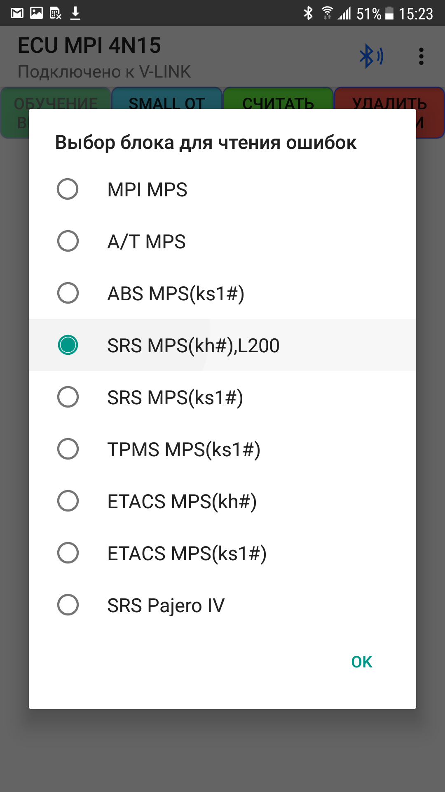
Task: Tap the Wi-Fi signal icon in status bar
Action: point(327,13)
